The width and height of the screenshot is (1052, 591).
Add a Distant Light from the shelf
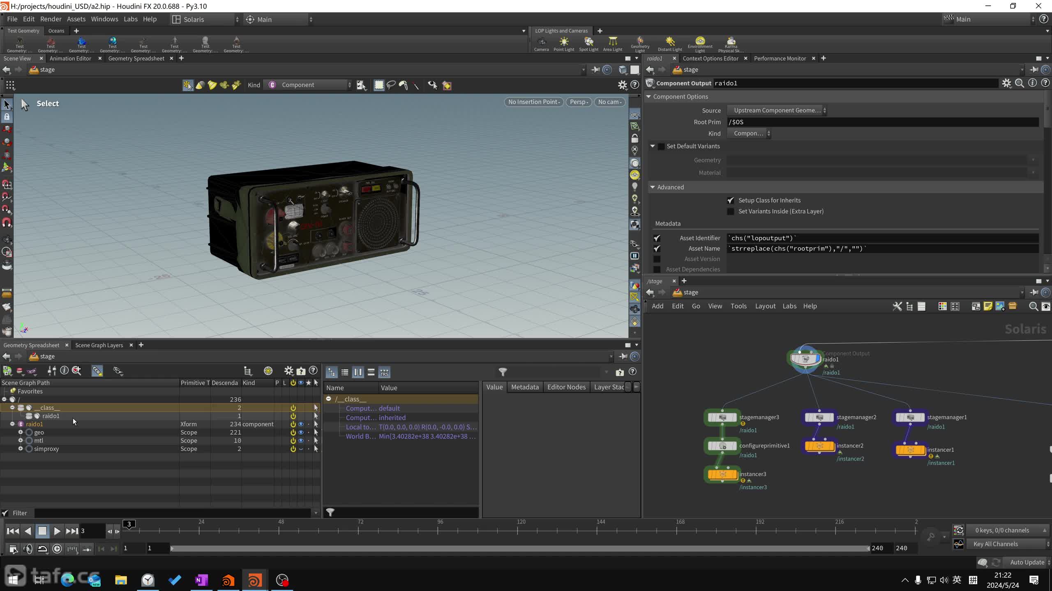(670, 44)
